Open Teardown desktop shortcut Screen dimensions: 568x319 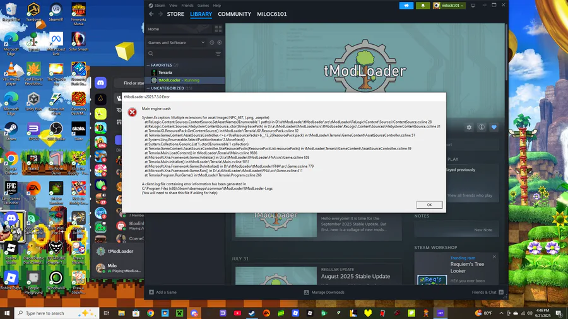click(x=33, y=12)
